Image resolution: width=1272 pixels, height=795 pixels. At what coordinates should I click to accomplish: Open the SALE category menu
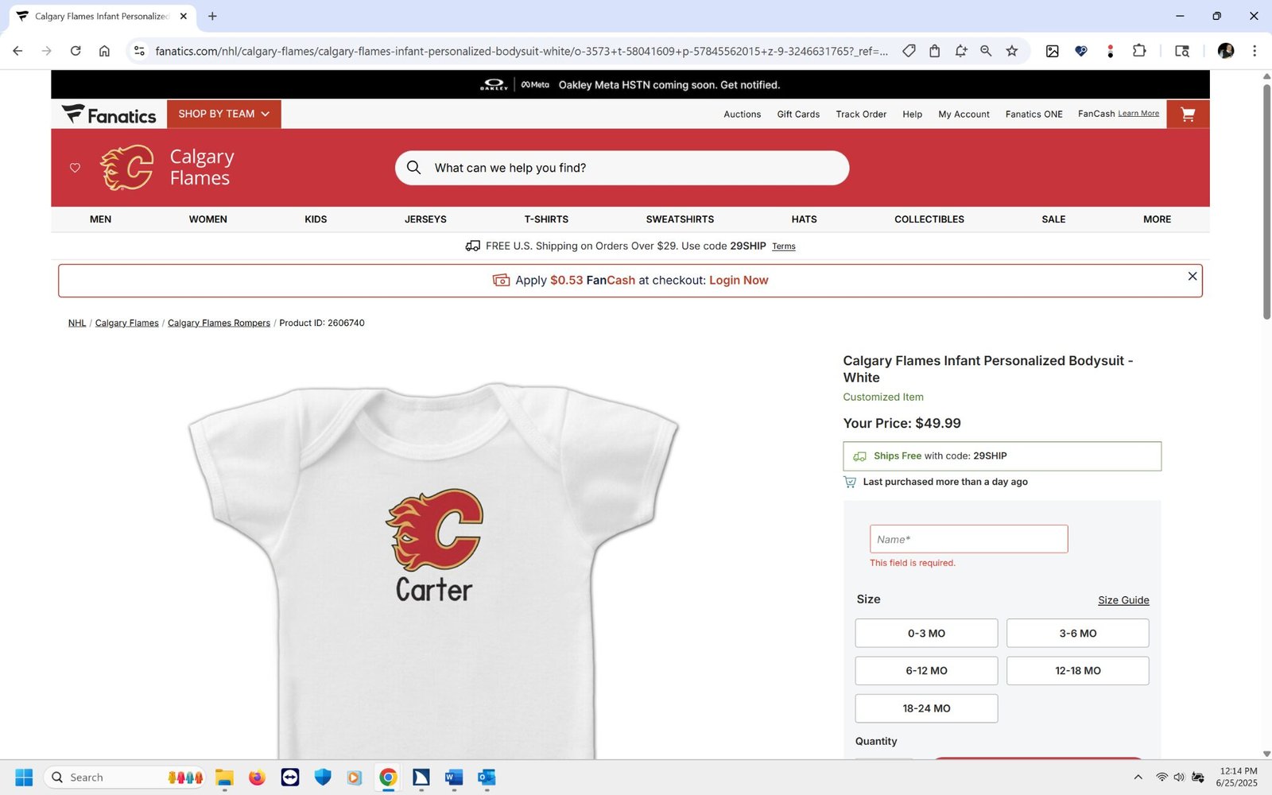1053,219
